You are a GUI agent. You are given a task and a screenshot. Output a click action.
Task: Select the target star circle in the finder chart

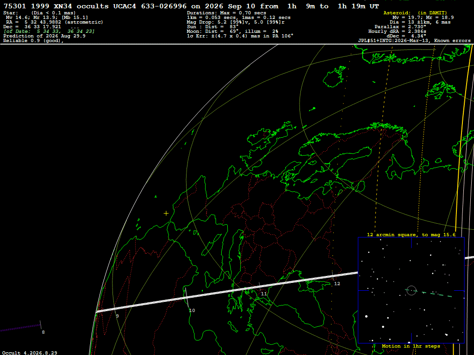pos(412,290)
